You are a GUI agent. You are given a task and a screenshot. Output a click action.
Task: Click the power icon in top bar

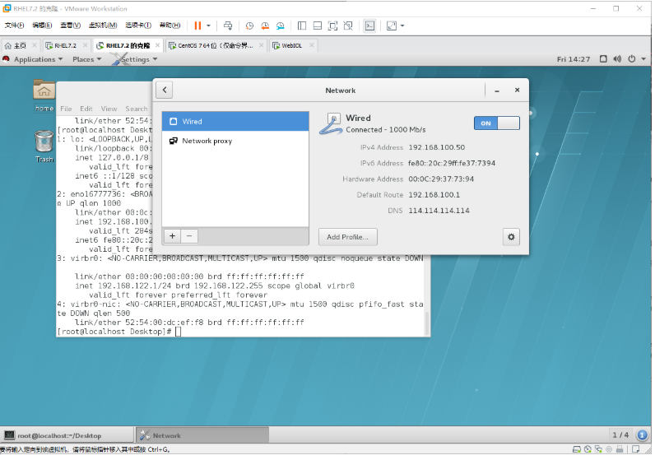632,59
